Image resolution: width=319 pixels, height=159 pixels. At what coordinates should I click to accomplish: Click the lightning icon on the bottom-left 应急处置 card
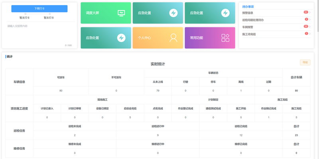click(x=121, y=38)
